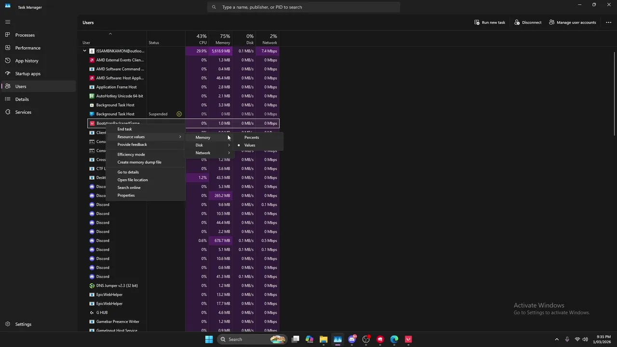Select the suspended Background Task Host row
This screenshot has width=617, height=347.
(x=183, y=114)
